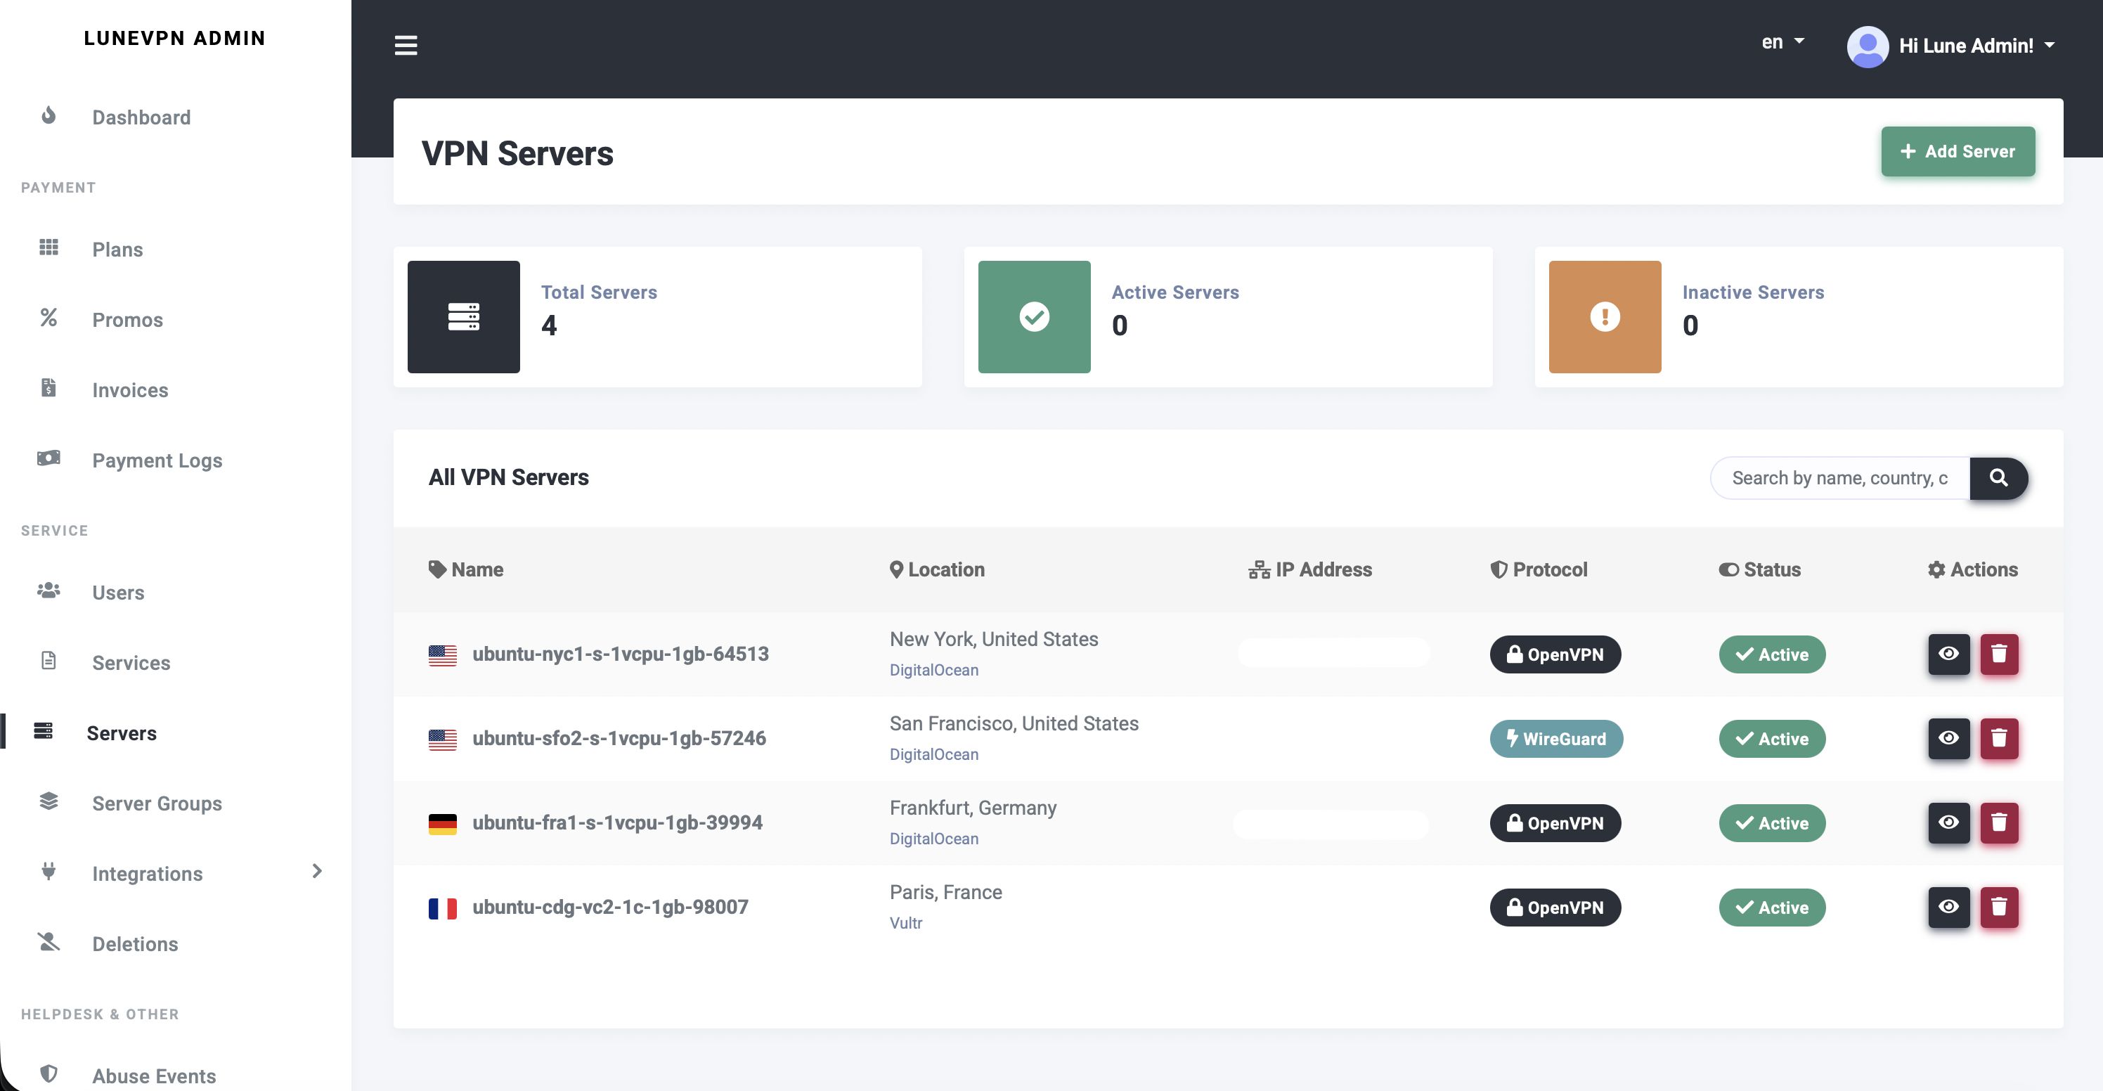
Task: Open the en language dropdown
Action: 1782,42
